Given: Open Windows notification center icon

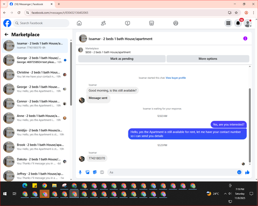Looking at the screenshot, I should [x=251, y=194].
